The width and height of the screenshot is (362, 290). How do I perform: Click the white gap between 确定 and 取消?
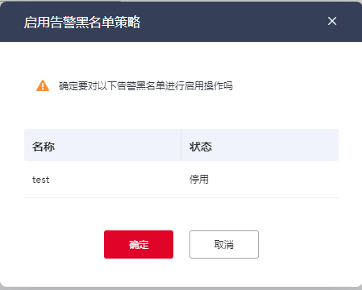[x=181, y=244]
